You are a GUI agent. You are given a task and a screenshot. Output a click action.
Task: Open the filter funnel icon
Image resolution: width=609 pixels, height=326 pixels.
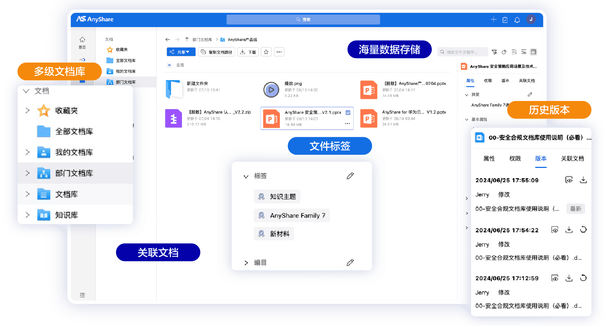coord(495,52)
